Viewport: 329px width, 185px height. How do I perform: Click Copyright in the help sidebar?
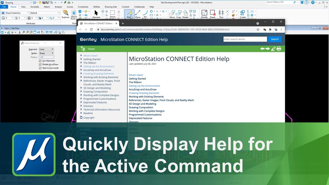click(x=89, y=118)
